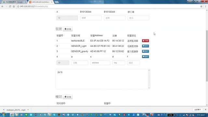Bookmark this page with the star
The image size is (208, 117).
[201, 6]
